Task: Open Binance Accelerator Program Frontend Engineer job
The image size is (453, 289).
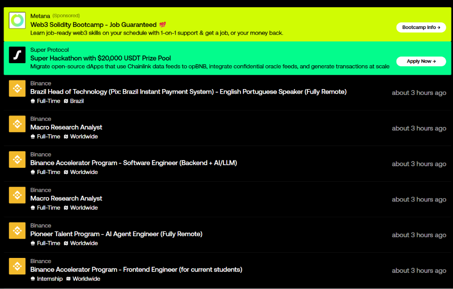Action: [136, 270]
